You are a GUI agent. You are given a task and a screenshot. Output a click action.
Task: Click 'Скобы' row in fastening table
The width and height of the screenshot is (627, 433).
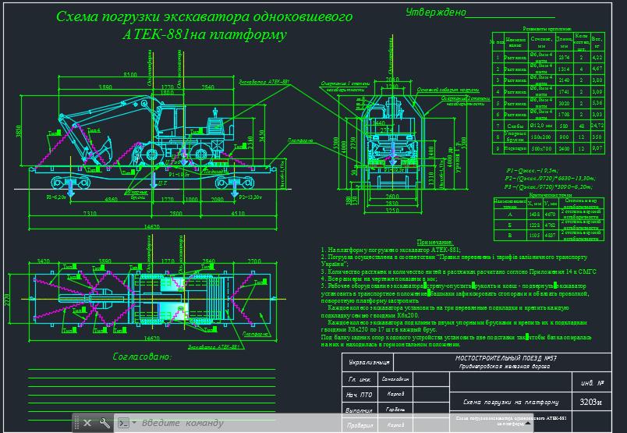click(547, 126)
